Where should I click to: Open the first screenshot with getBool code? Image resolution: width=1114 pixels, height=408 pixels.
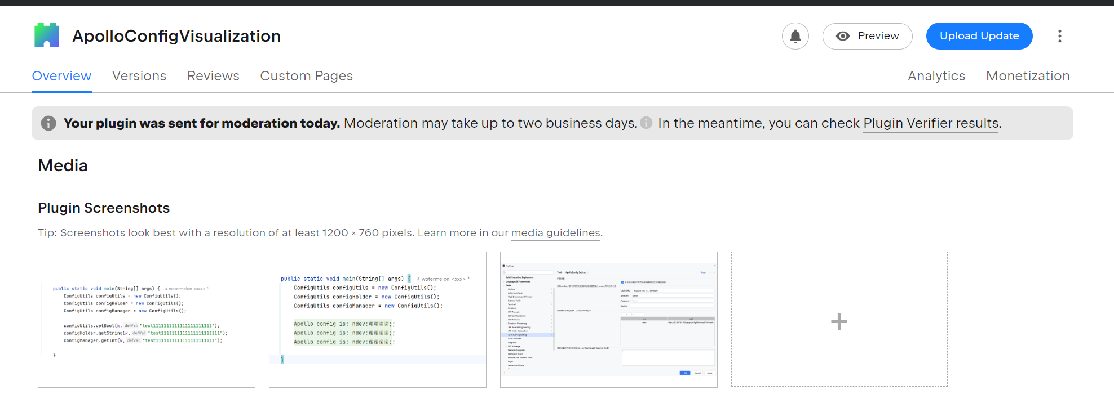point(147,320)
